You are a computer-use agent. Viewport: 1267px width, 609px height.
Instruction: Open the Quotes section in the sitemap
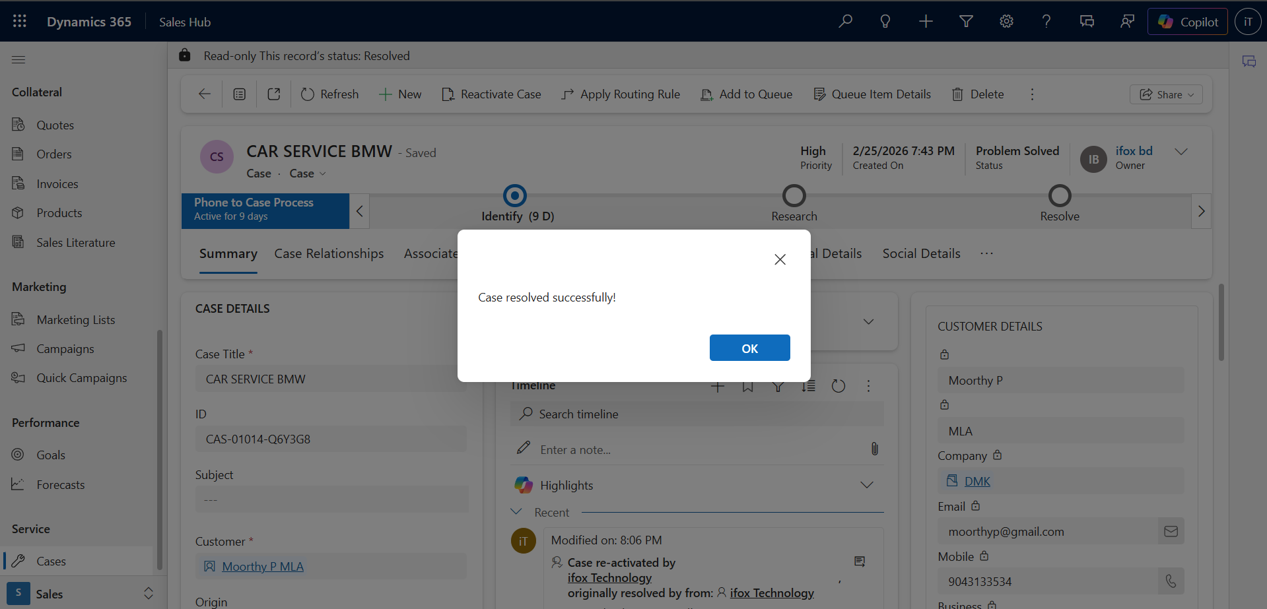(x=55, y=125)
